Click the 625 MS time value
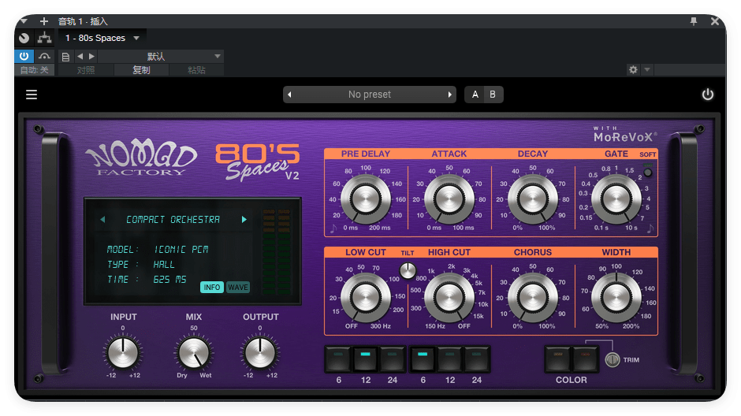Screen dimensions: 741x416 tap(169, 280)
